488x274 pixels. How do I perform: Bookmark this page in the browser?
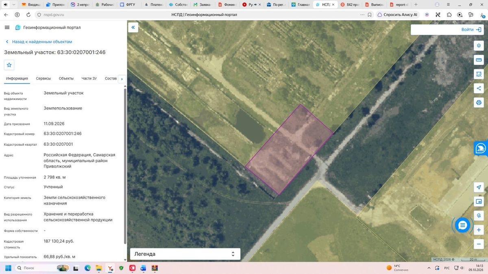pyautogui.click(x=369, y=15)
